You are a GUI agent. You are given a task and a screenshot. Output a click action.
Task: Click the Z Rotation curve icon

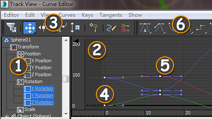tap(27, 103)
